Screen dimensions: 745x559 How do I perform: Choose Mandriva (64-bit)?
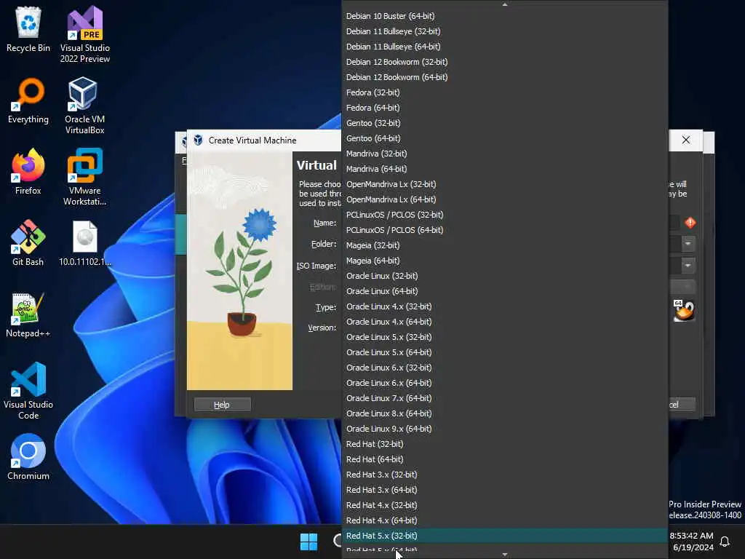(x=505, y=169)
